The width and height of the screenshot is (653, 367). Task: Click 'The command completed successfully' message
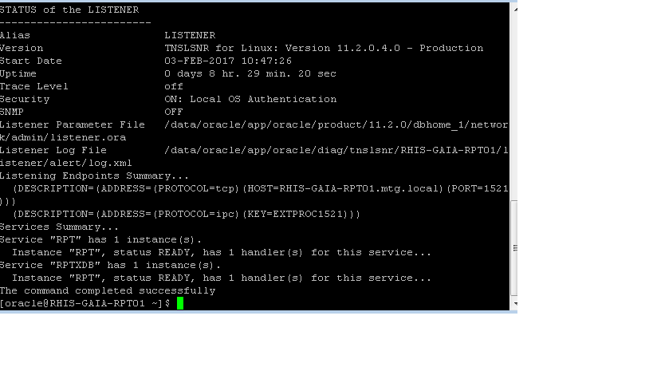point(108,290)
